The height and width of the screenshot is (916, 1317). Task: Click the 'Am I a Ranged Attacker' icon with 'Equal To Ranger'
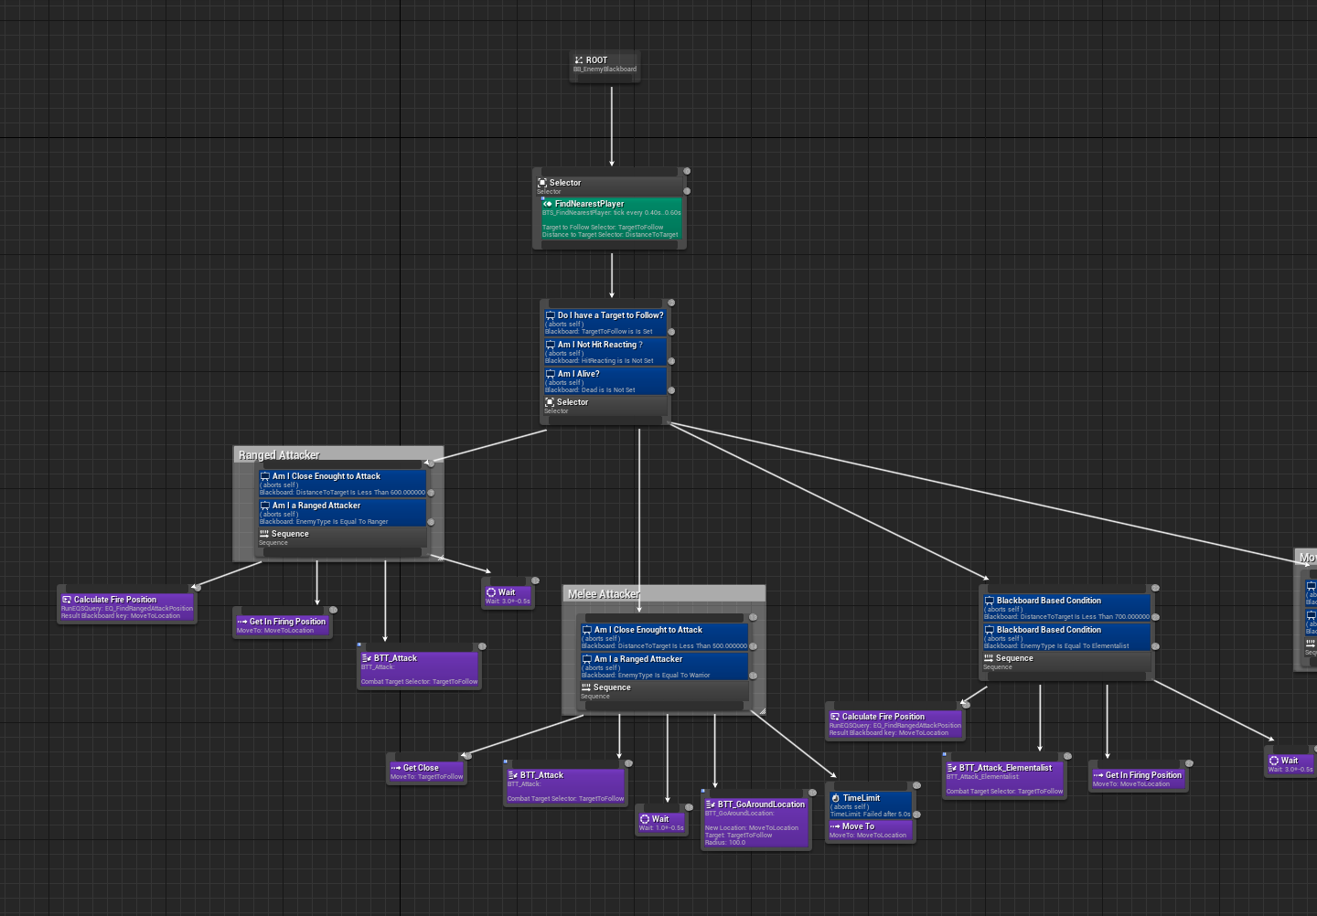pos(265,506)
